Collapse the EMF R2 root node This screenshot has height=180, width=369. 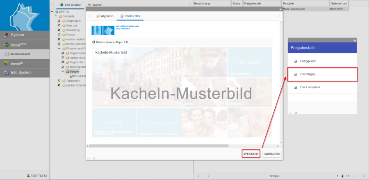tap(52, 12)
